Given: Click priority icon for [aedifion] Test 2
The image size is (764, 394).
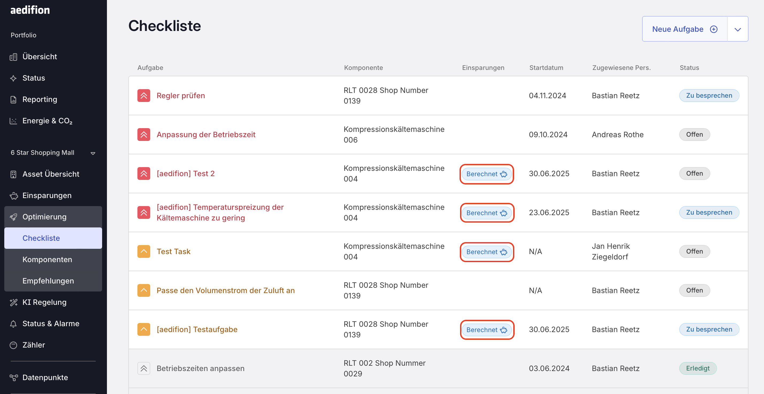Looking at the screenshot, I should click(144, 174).
